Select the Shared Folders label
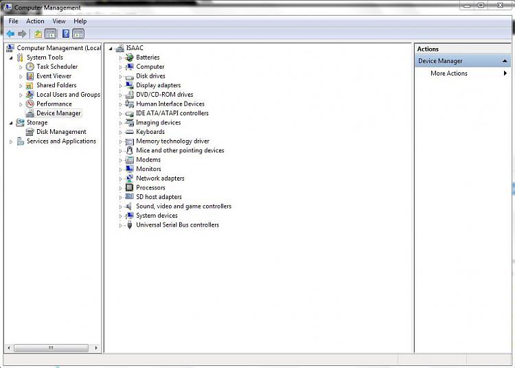 56,85
